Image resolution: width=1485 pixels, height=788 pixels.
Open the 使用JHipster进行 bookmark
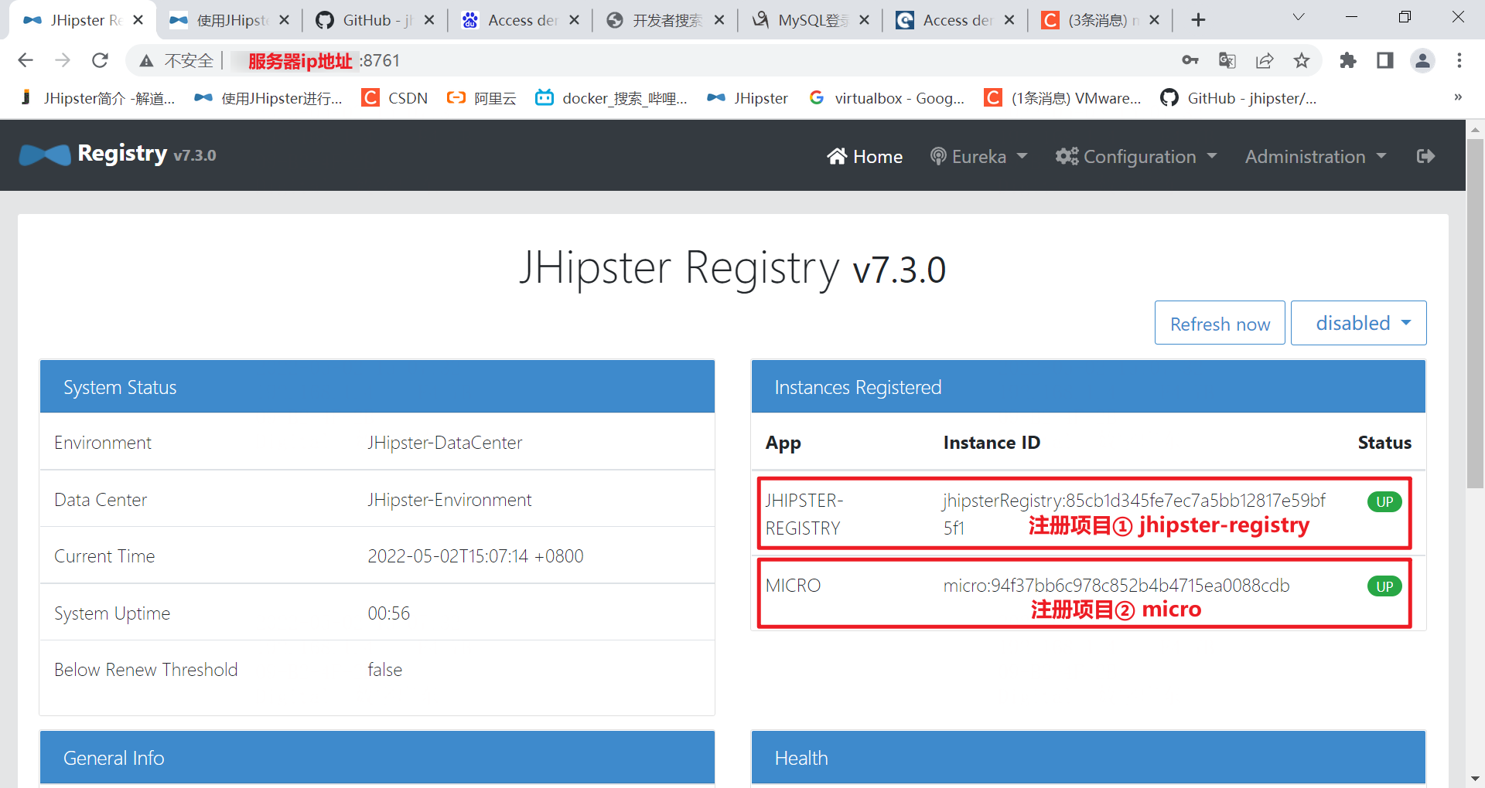click(x=268, y=98)
